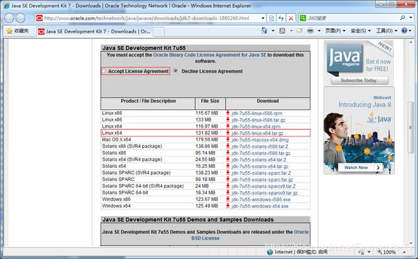Click download arrow icon for jdk-7u55-linux-i586.rpm

pyautogui.click(x=228, y=113)
